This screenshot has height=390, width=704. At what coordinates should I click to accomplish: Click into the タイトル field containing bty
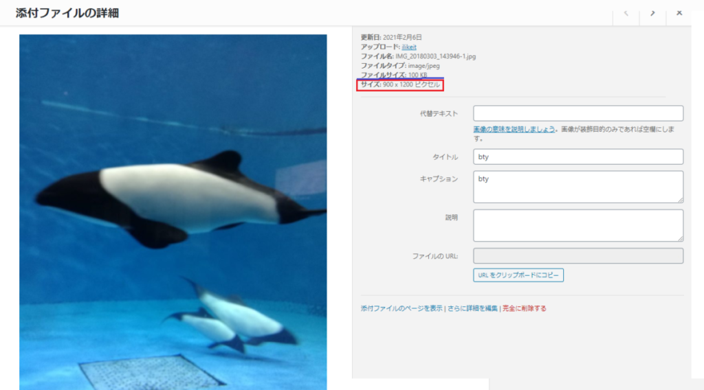578,157
